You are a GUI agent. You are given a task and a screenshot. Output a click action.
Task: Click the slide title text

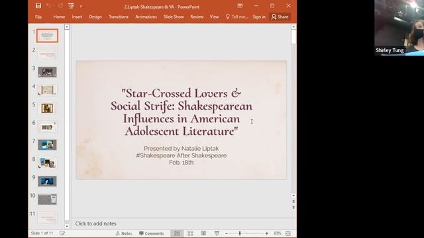coord(181,112)
